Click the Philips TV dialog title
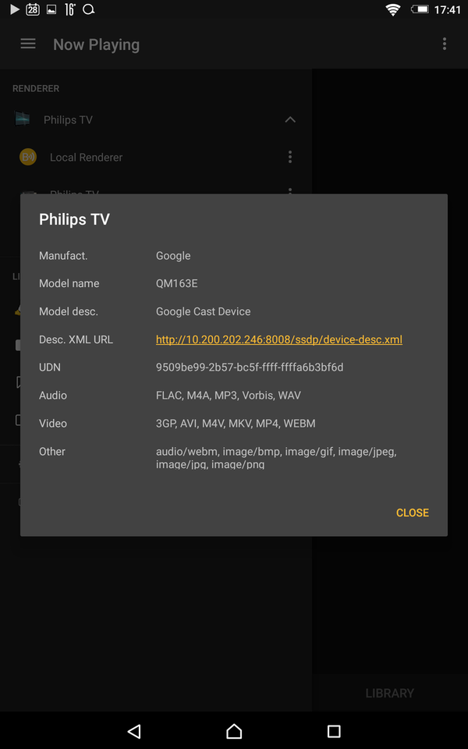This screenshot has height=749, width=468. [74, 219]
